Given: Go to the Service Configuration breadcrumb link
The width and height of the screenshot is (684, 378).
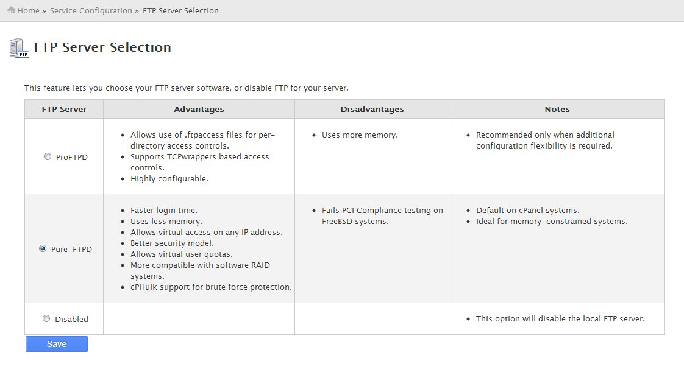Looking at the screenshot, I should tap(91, 10).
